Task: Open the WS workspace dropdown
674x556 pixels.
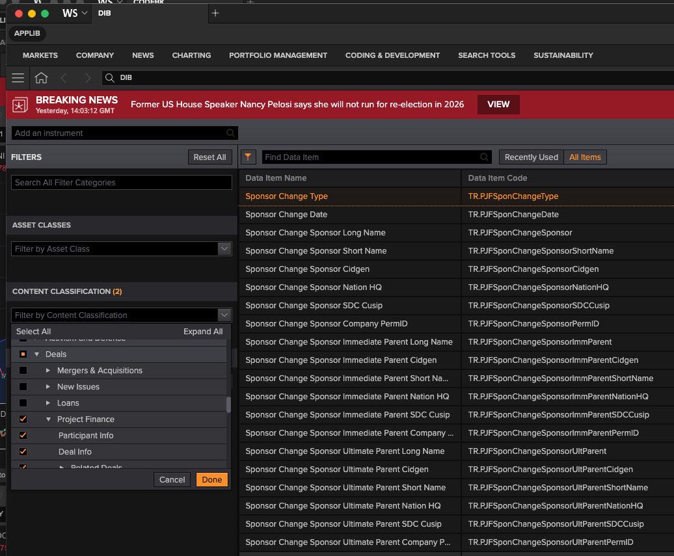Action: tap(75, 13)
